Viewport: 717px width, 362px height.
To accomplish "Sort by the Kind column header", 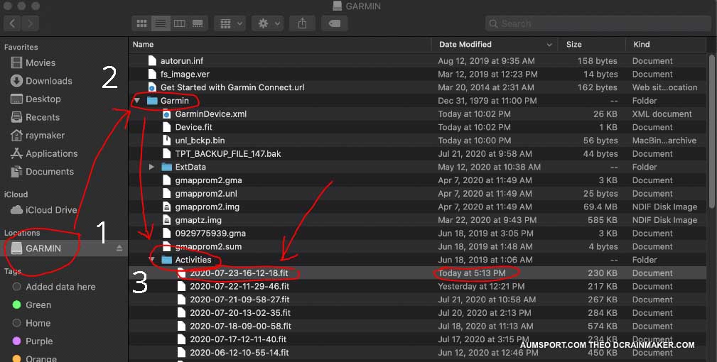I will click(667, 44).
